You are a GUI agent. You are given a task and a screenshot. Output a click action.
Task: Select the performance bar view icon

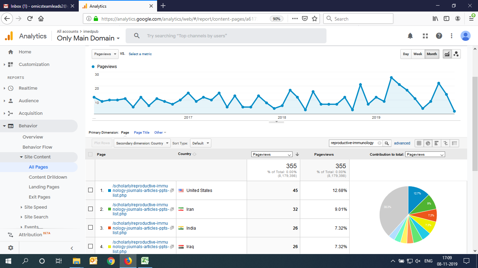point(436,143)
